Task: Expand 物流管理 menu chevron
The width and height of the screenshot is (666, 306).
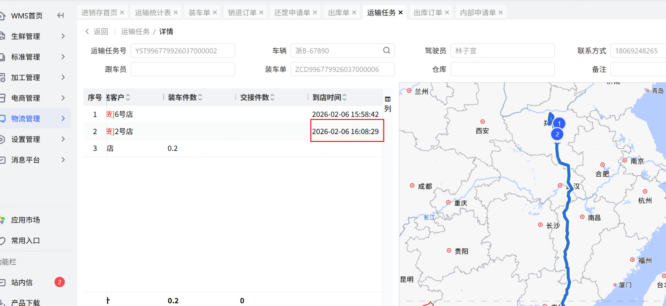Action: [x=63, y=119]
